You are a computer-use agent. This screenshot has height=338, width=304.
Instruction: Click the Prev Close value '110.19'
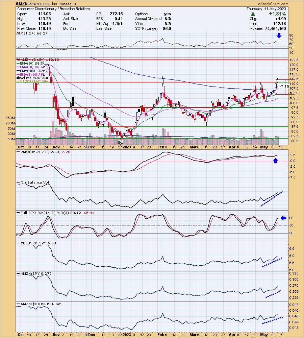[x=44, y=28]
